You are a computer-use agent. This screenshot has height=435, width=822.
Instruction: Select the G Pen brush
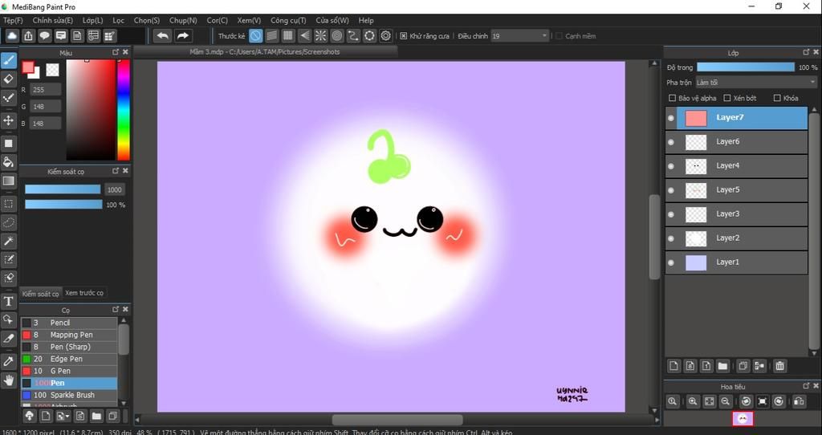69,371
